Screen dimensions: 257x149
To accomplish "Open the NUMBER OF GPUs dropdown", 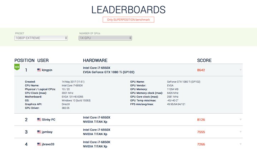I will coord(105,38).
